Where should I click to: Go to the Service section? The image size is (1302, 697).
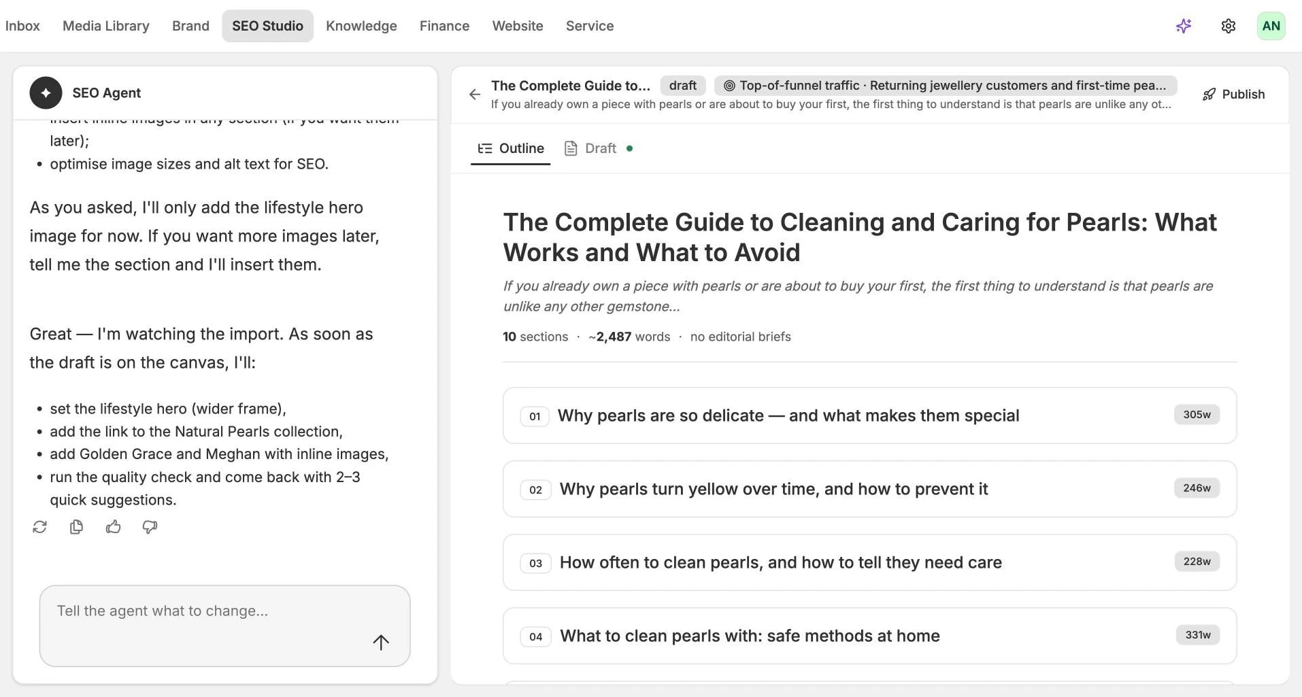coord(590,26)
